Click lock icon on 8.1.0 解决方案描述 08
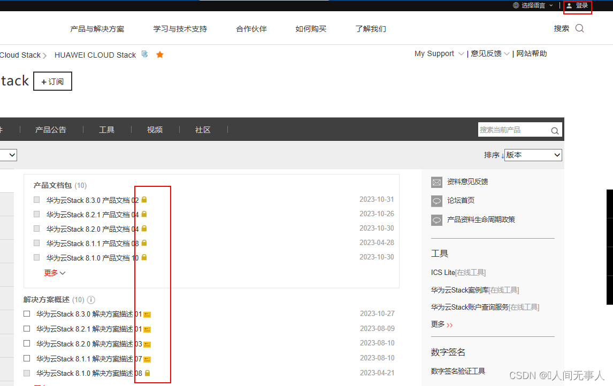 pos(148,373)
